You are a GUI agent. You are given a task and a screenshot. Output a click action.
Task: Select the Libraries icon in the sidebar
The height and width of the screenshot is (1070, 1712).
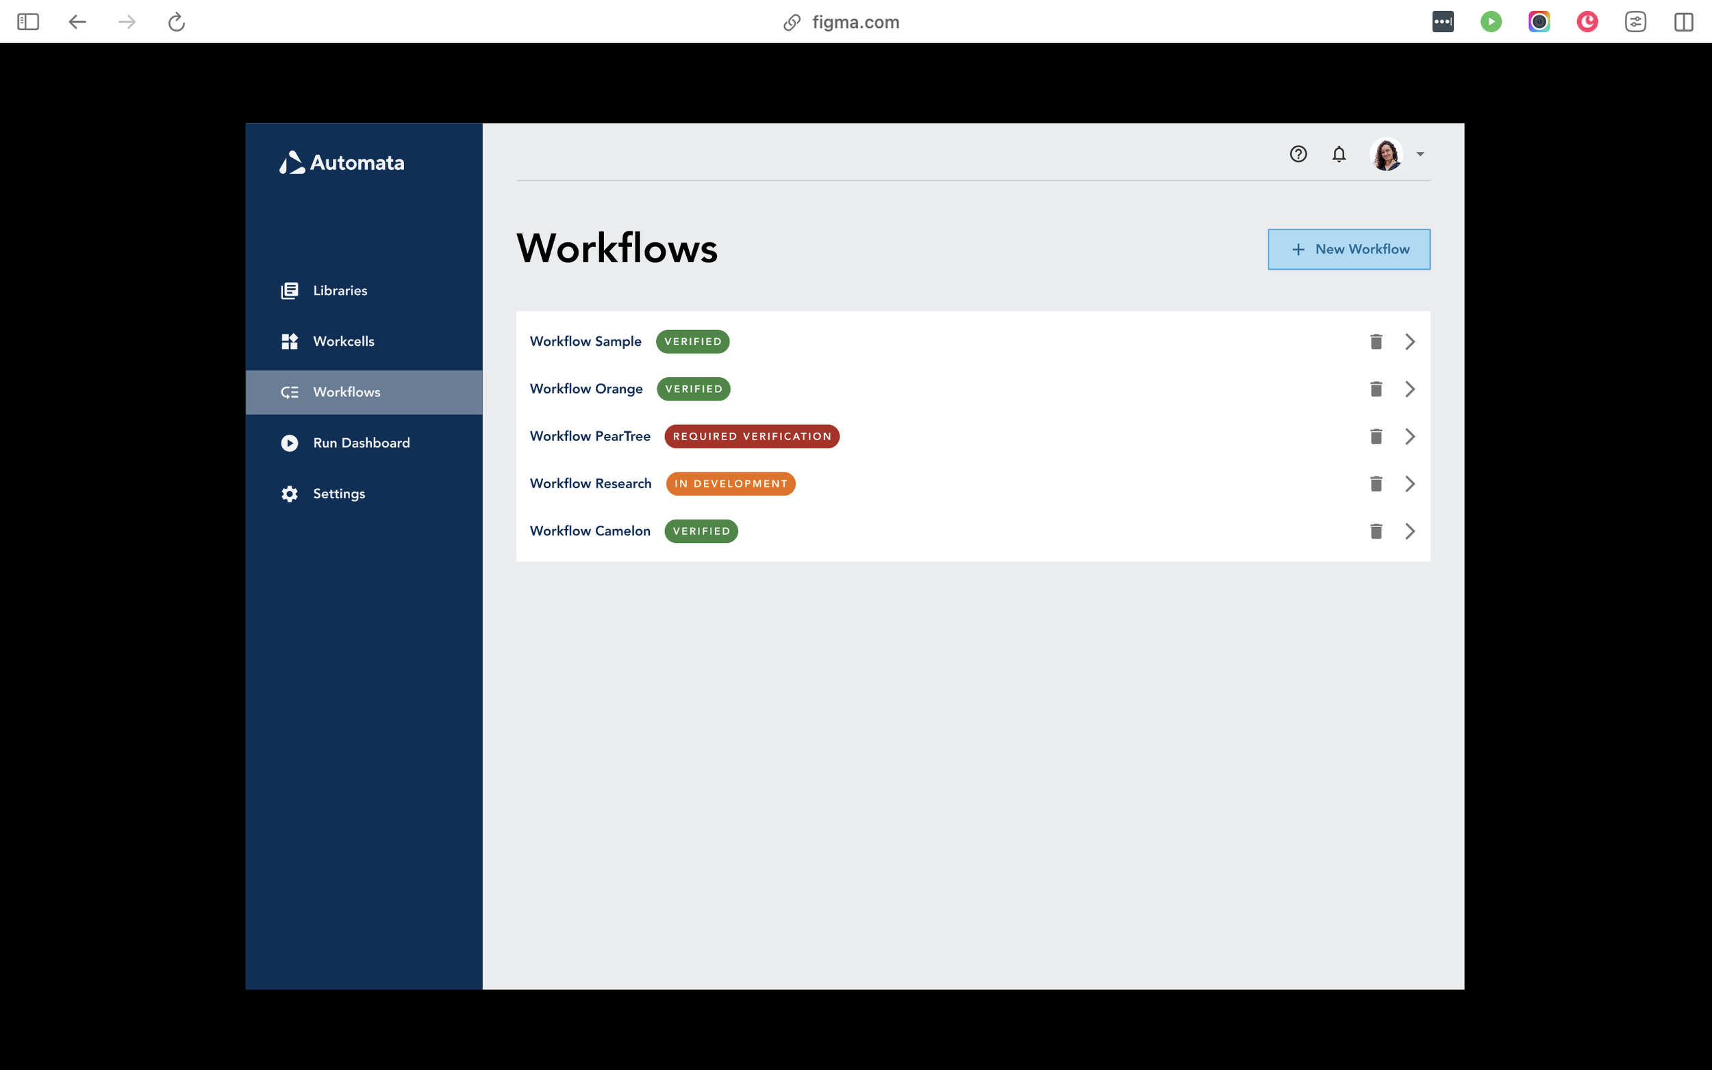click(290, 290)
